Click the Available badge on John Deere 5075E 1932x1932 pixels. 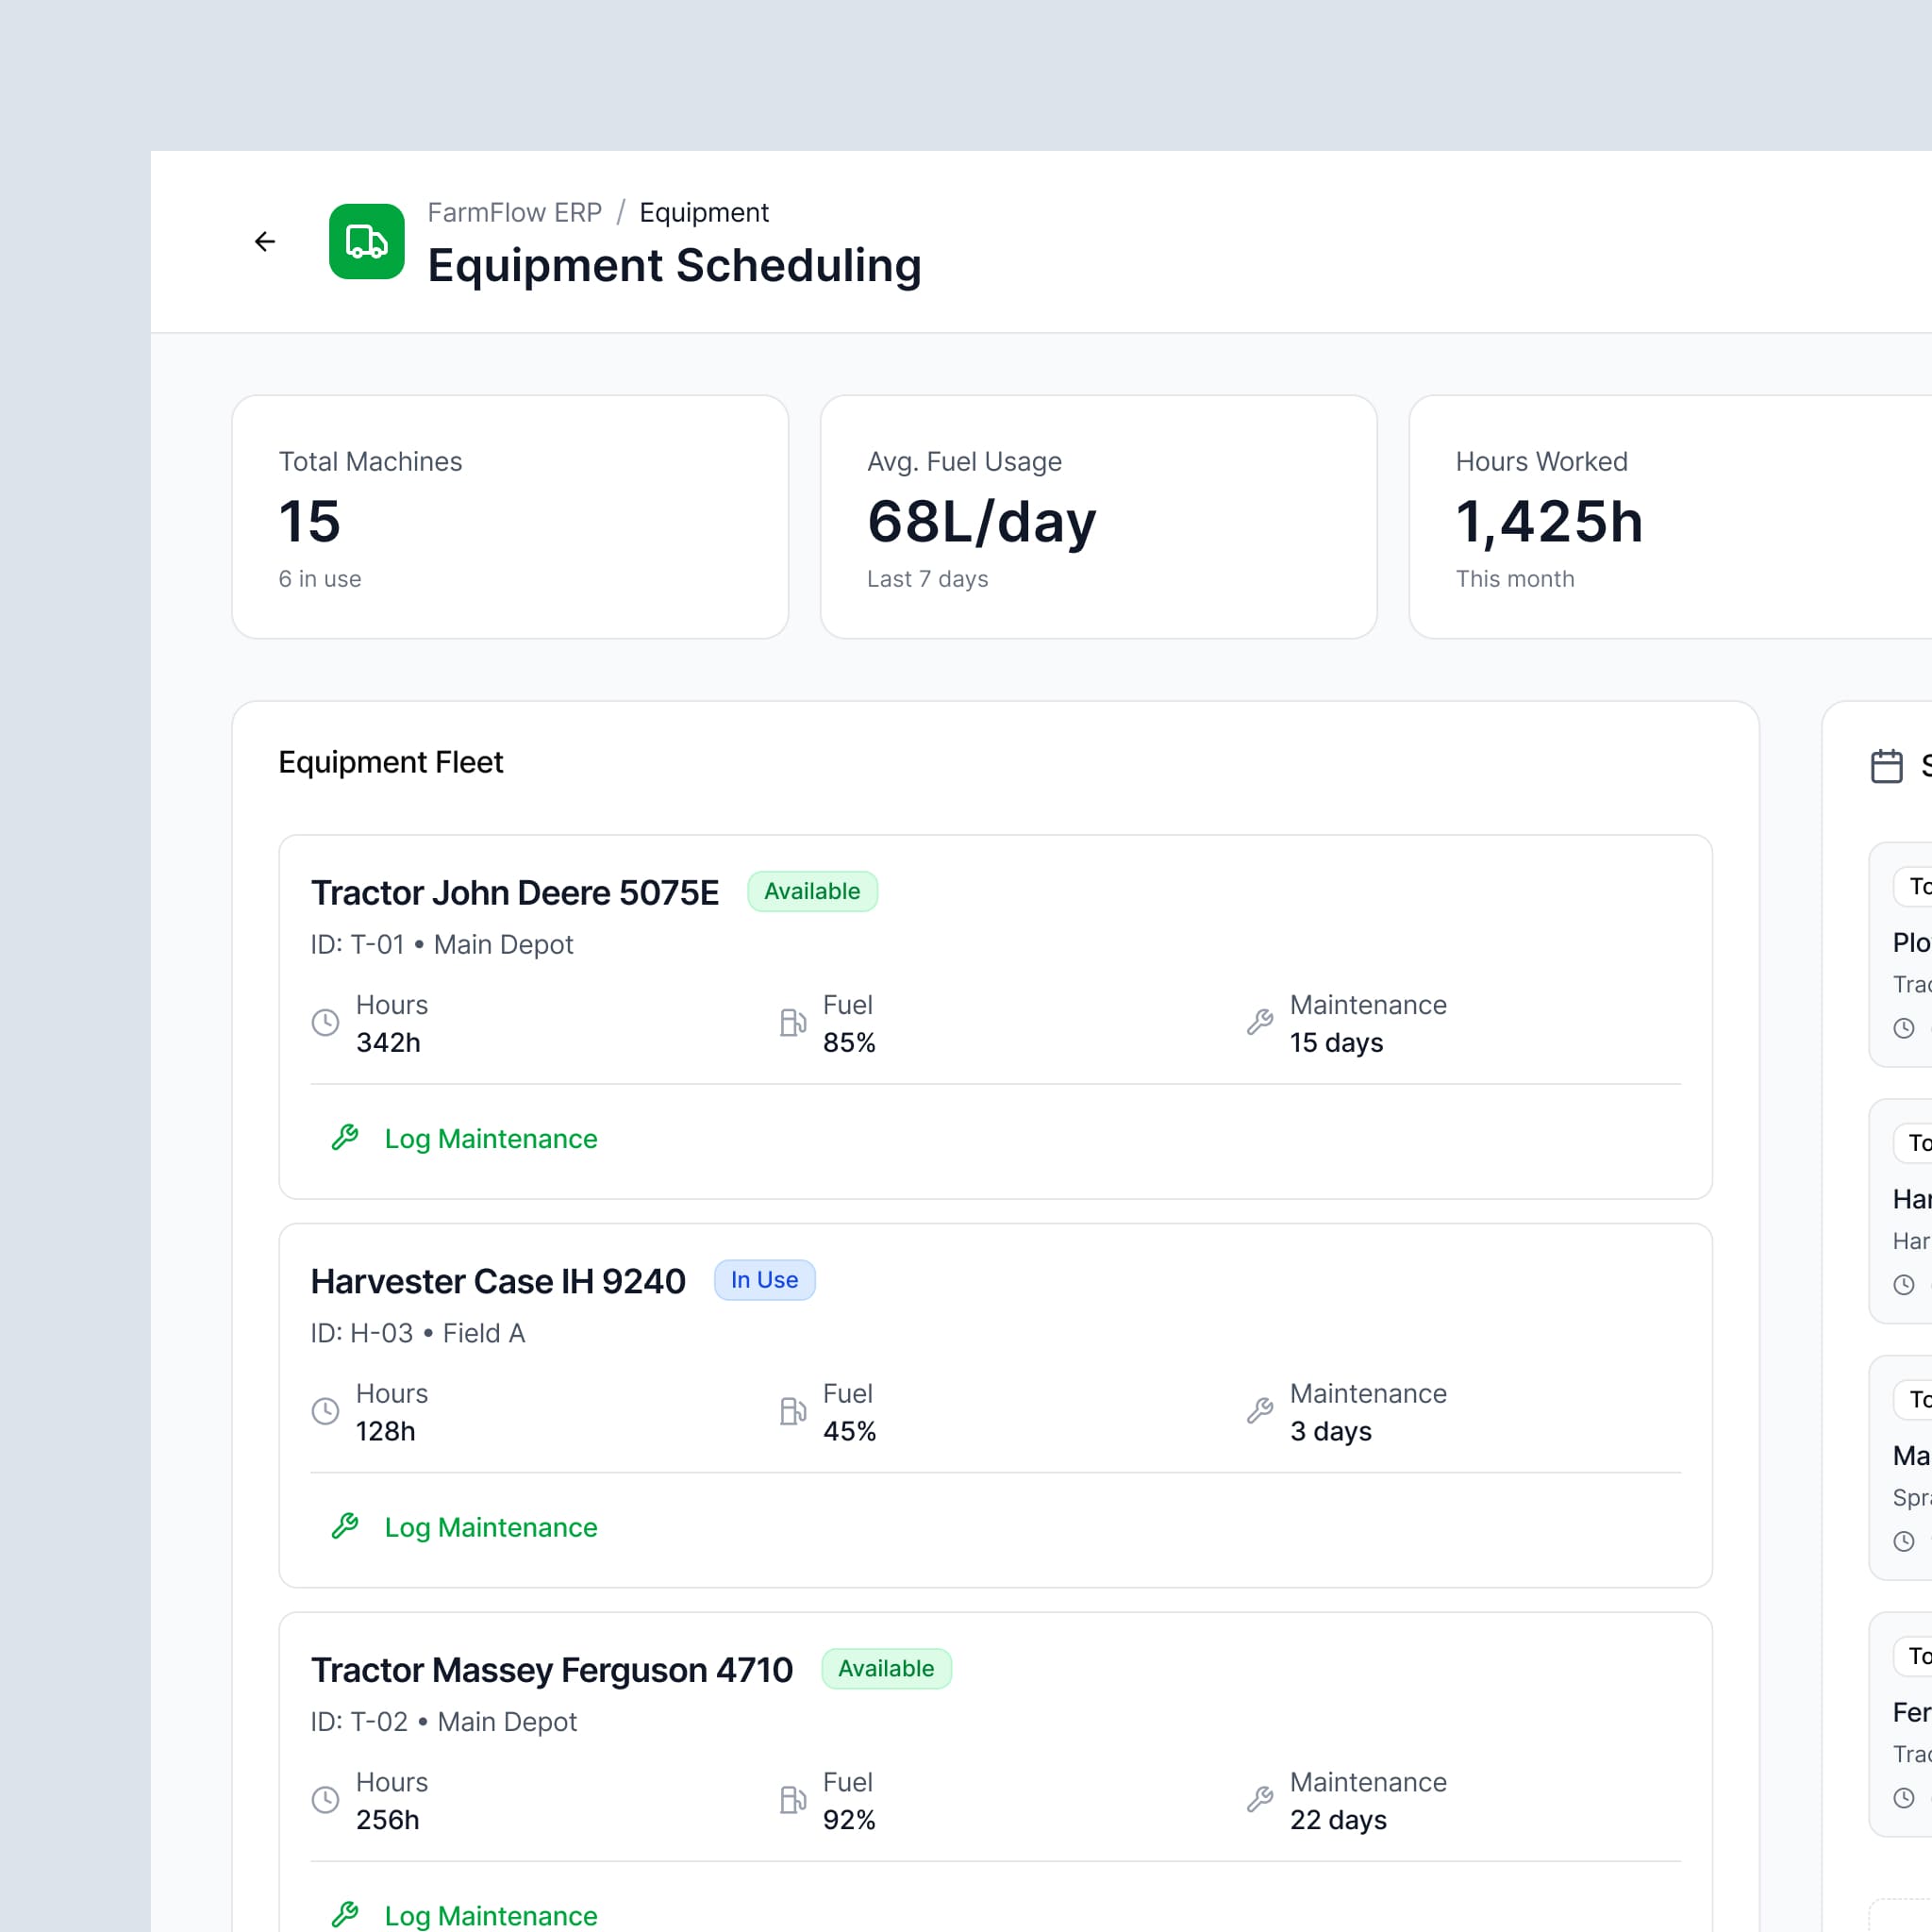click(811, 891)
